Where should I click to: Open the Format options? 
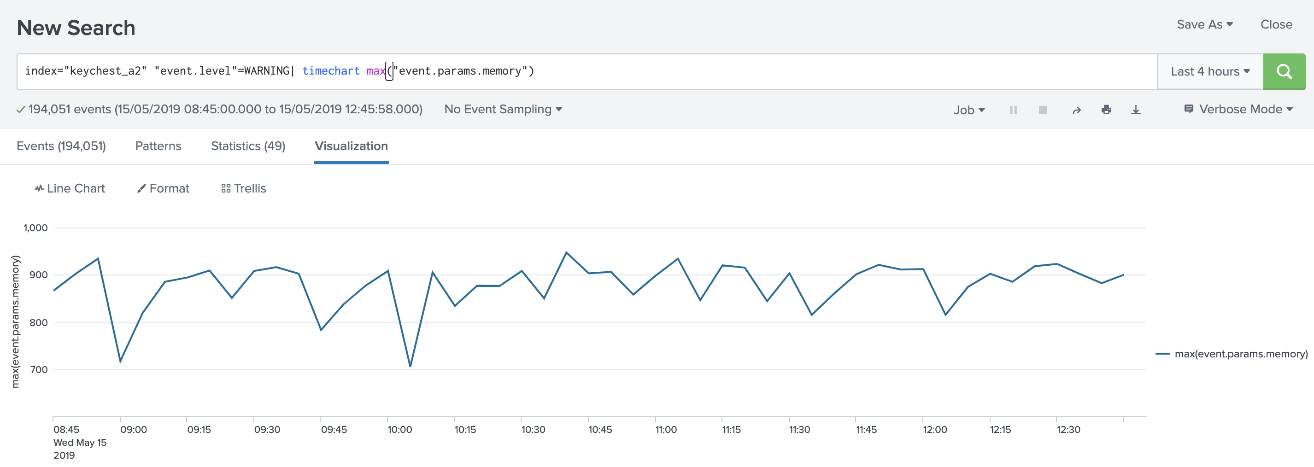click(x=163, y=188)
